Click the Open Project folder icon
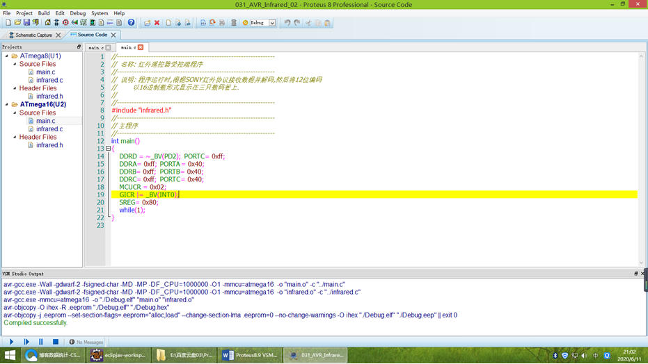 [17, 23]
